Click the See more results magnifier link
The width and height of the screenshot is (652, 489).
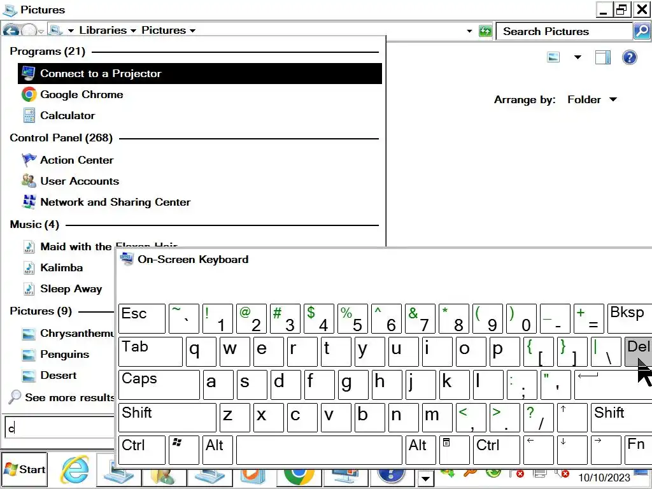click(x=61, y=397)
